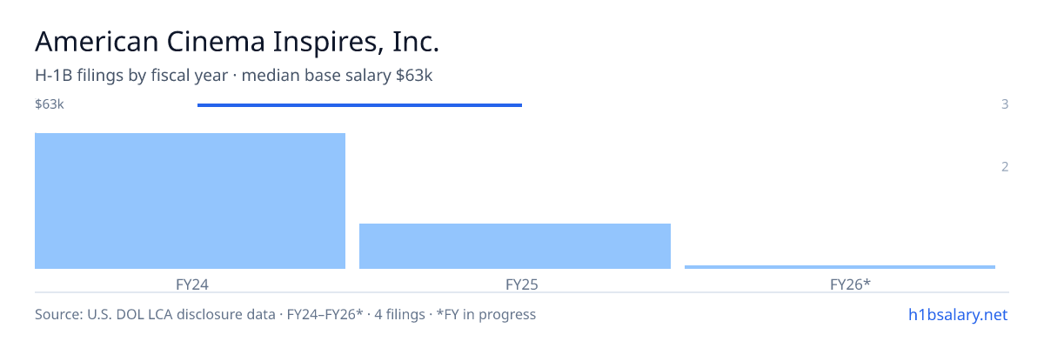This screenshot has width=1044, height=348.
Task: Click the right axis value 2
Action: (x=1005, y=166)
